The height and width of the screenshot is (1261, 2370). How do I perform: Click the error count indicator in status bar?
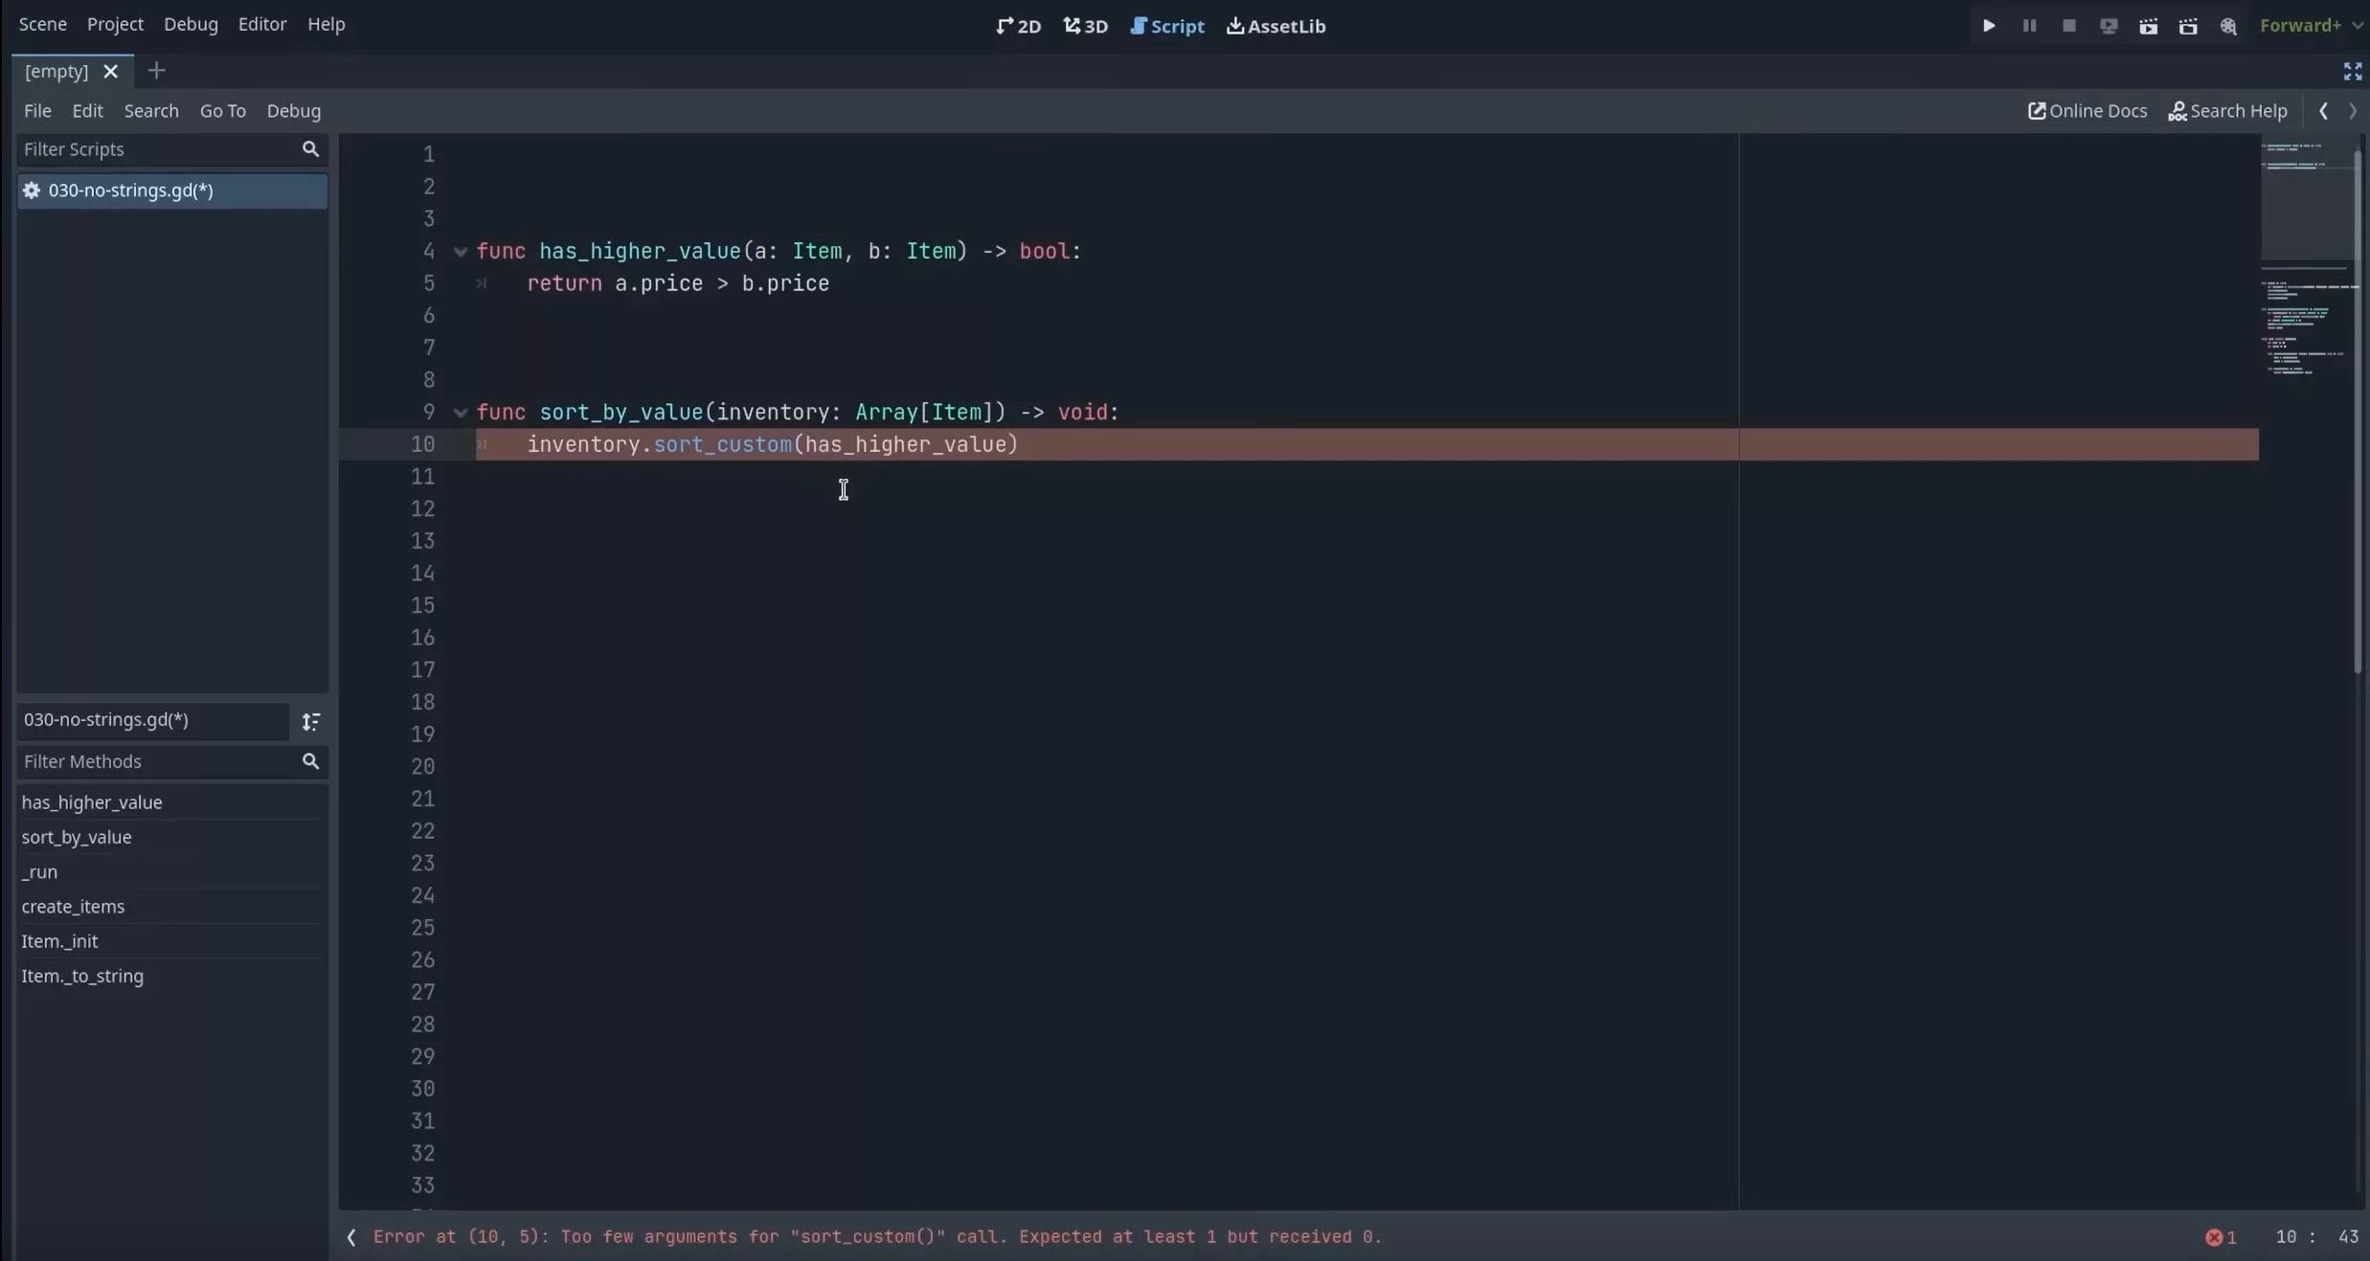2220,1237
